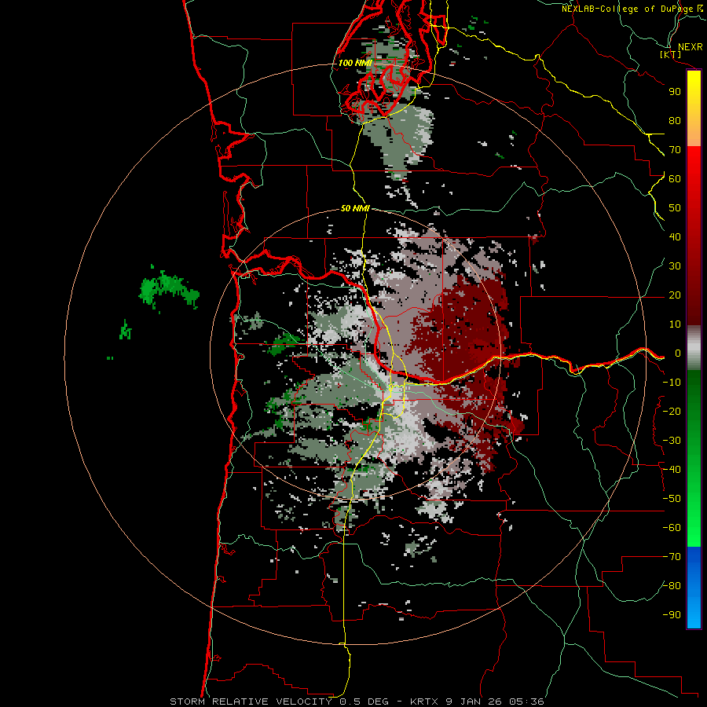The image size is (707, 707).
Task: Click the "-70" scale label
Action: click(672, 557)
